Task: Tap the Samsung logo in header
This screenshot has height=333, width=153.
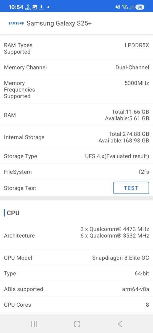Action: (16, 24)
